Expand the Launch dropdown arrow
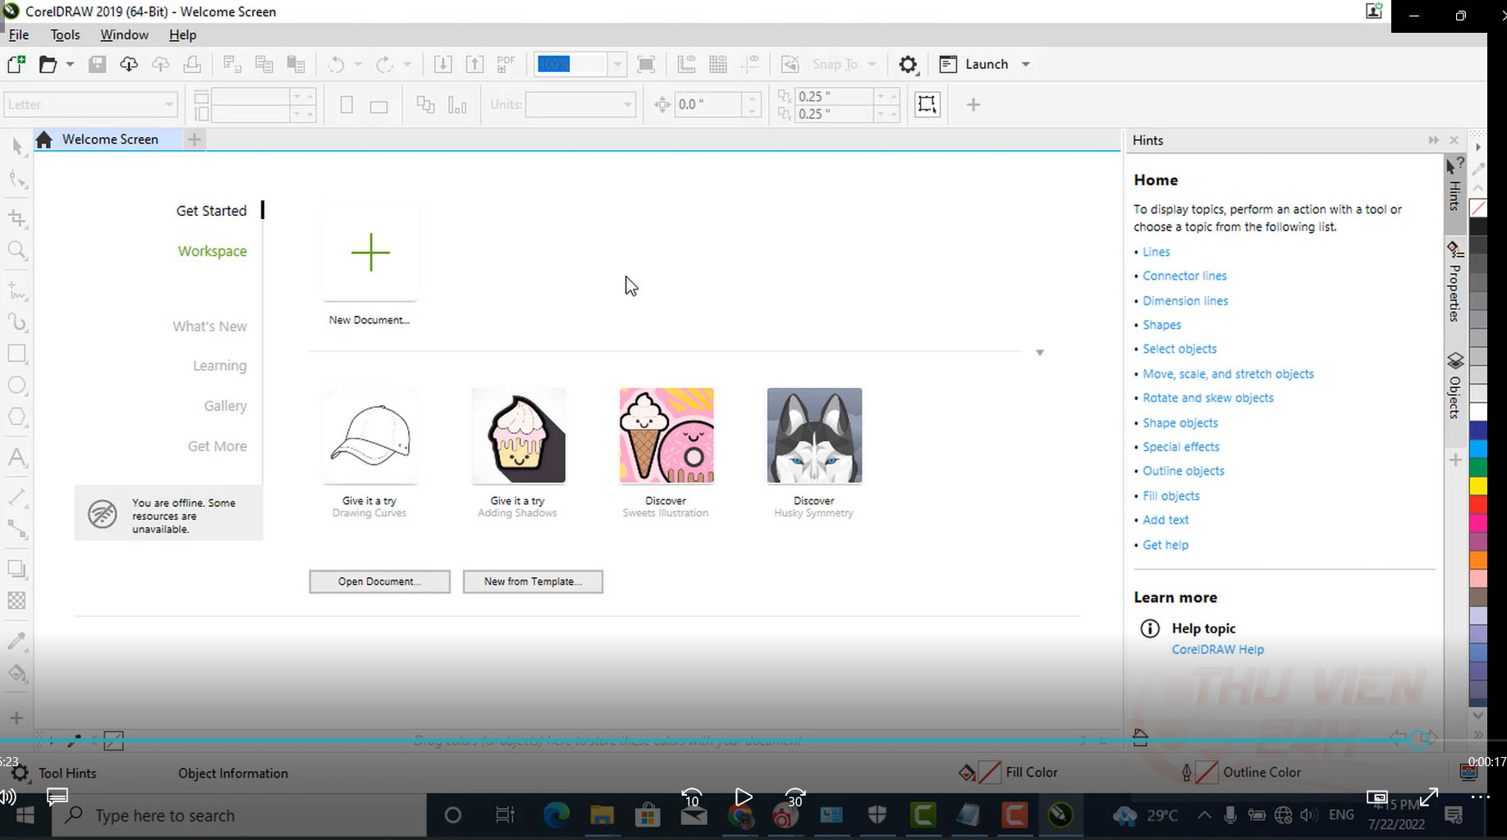 [x=1026, y=64]
